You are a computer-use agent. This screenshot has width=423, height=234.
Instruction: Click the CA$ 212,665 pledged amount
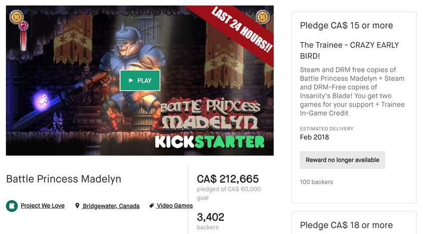pos(228,179)
